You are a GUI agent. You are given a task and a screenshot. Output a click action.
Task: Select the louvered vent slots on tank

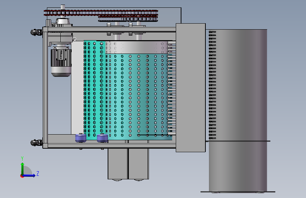click(212, 85)
